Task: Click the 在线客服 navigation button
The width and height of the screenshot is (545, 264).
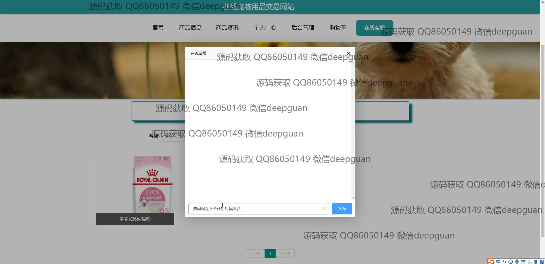Action: click(374, 28)
